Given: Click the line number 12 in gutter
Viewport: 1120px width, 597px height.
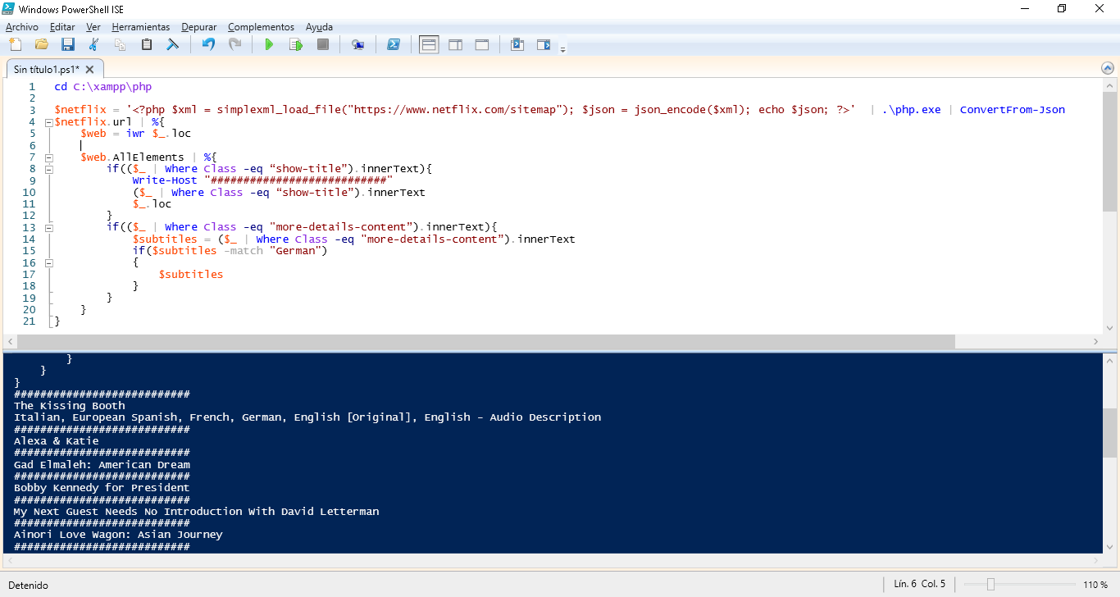Looking at the screenshot, I should pos(30,216).
